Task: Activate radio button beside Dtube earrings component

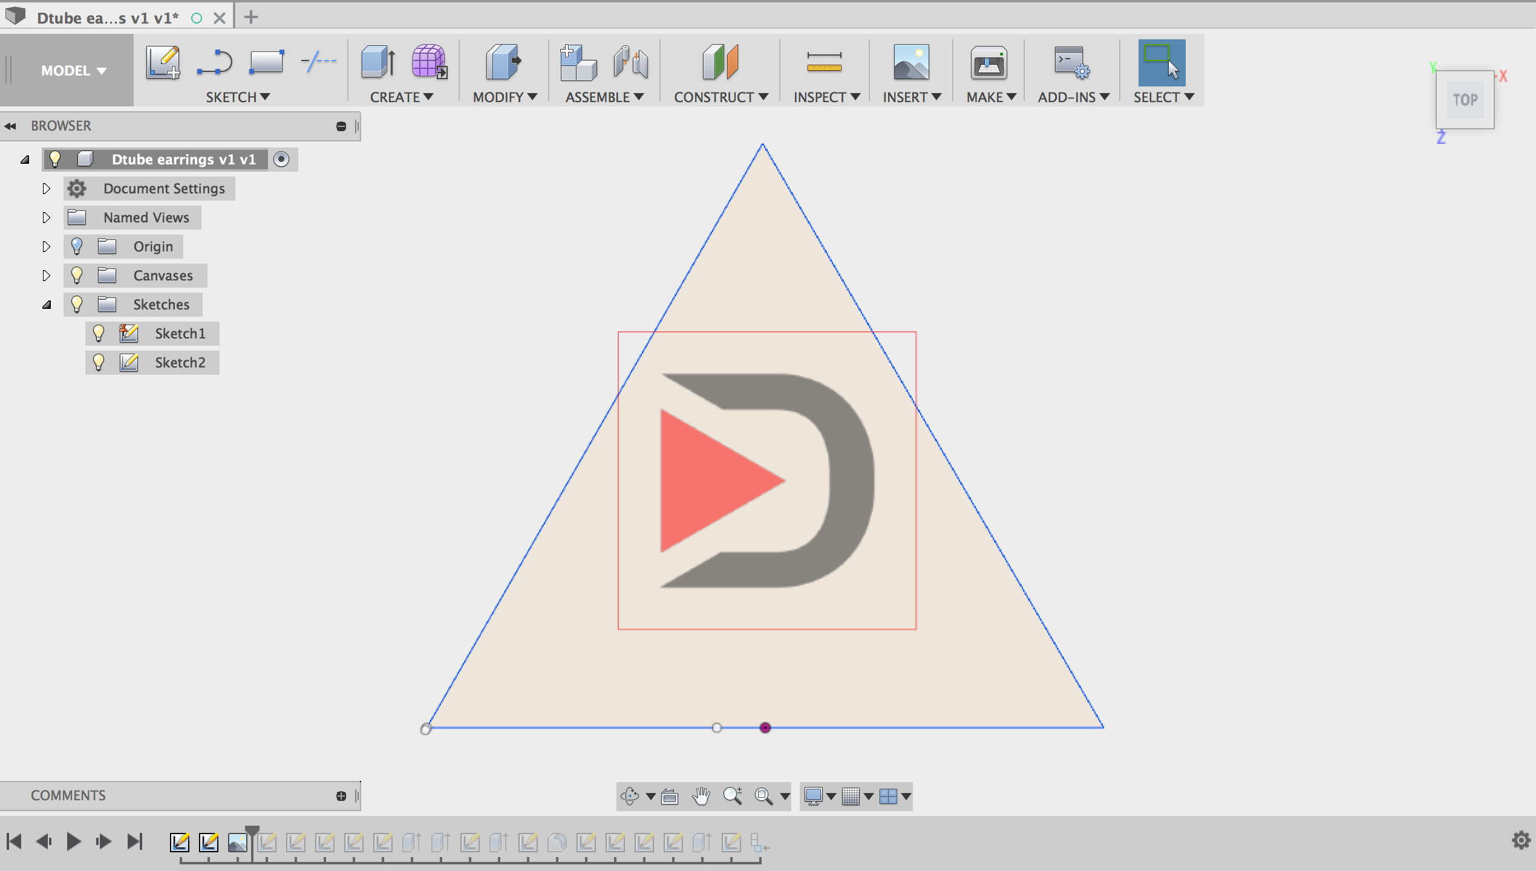Action: [x=281, y=159]
